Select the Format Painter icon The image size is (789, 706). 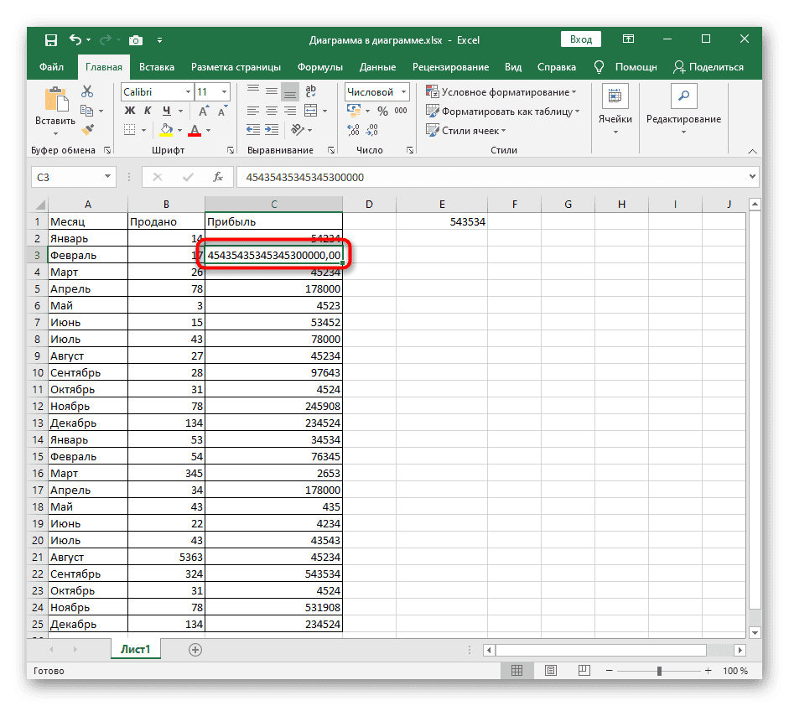click(86, 129)
